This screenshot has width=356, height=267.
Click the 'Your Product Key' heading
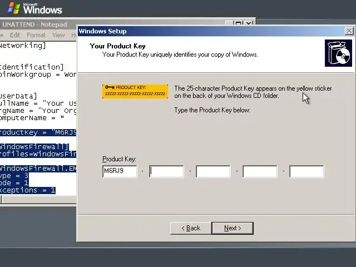[x=117, y=46]
